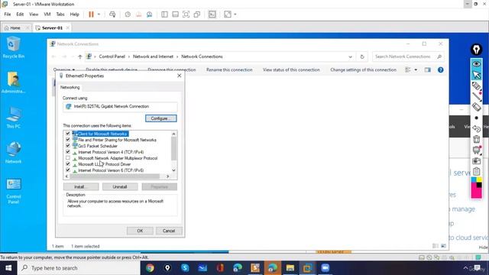
Task: Click the take snapshot clock icon
Action: coord(128,15)
